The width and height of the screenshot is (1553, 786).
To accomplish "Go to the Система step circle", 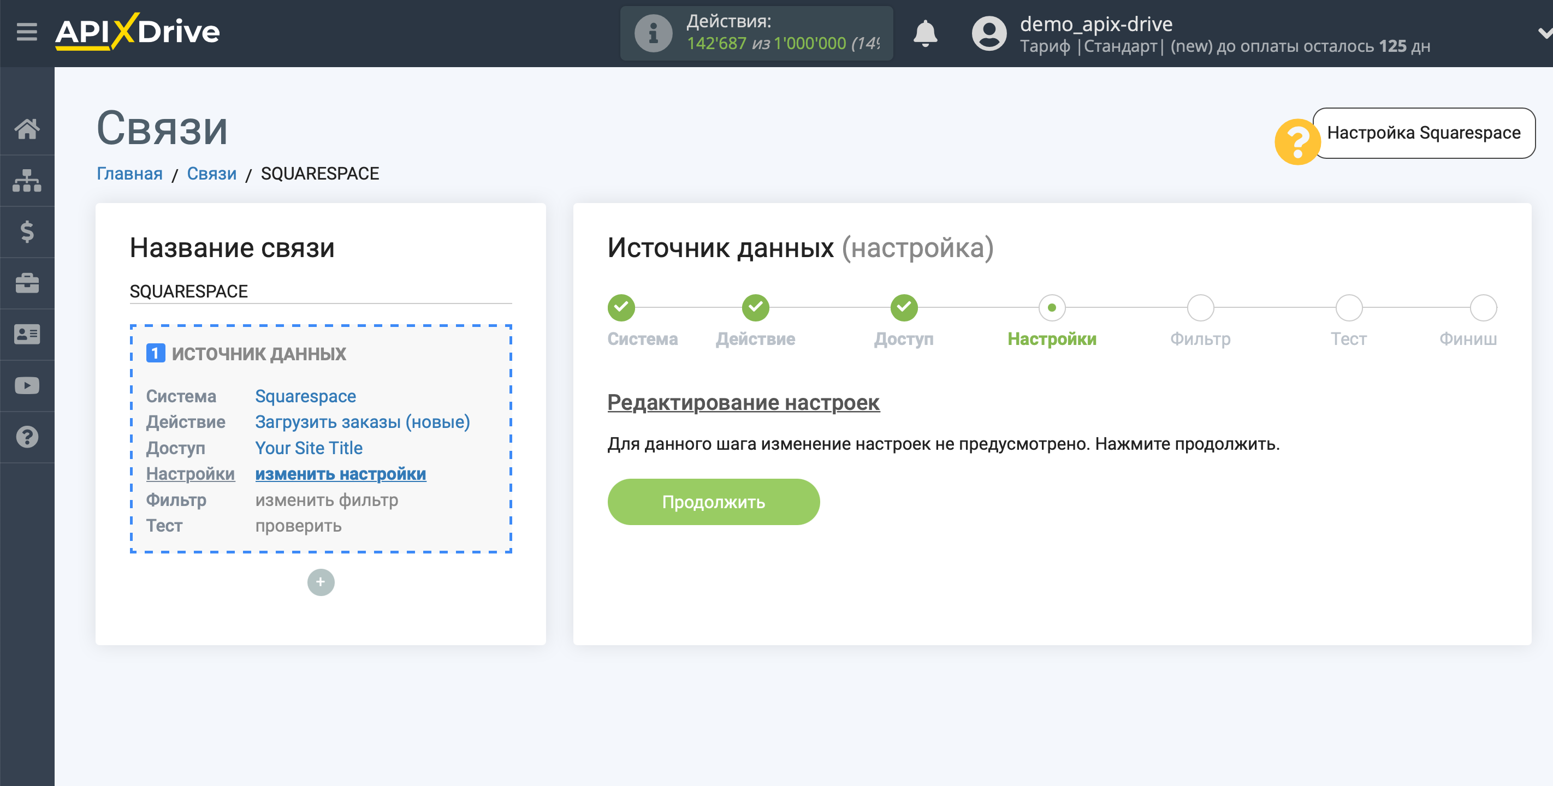I will click(621, 308).
